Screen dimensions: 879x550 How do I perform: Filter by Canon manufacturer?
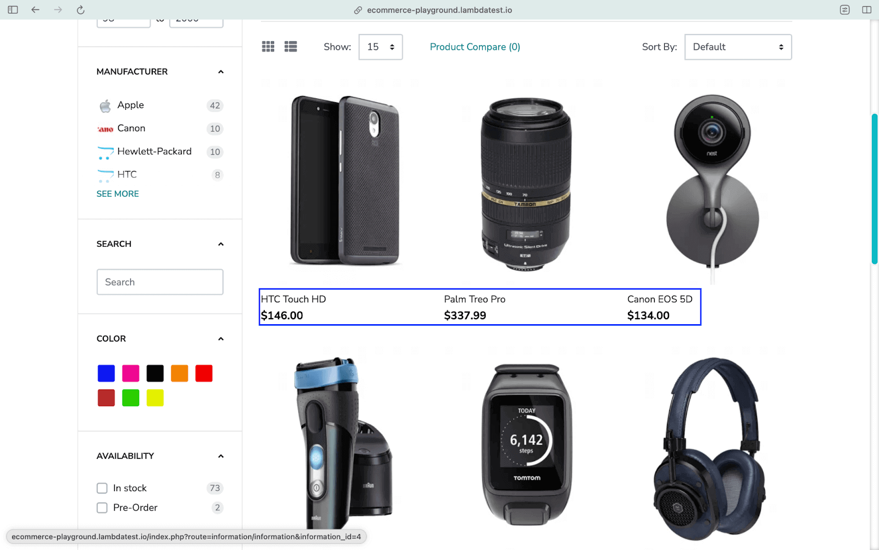(x=131, y=128)
